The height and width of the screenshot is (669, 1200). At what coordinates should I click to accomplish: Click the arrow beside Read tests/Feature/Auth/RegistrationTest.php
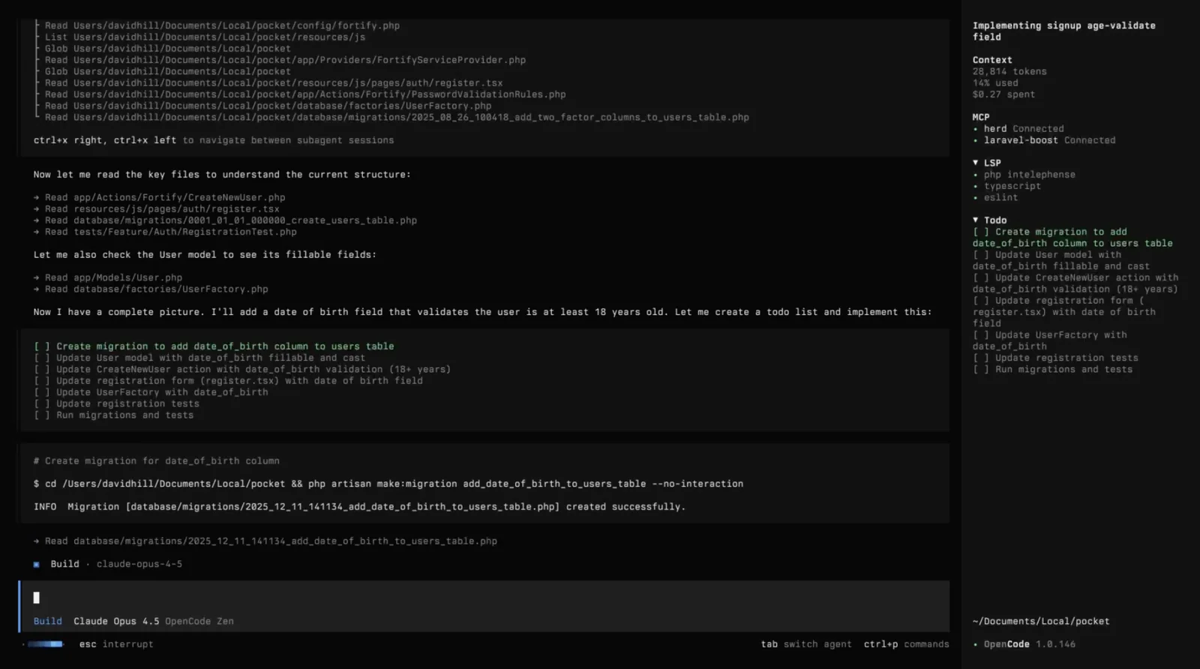point(36,232)
